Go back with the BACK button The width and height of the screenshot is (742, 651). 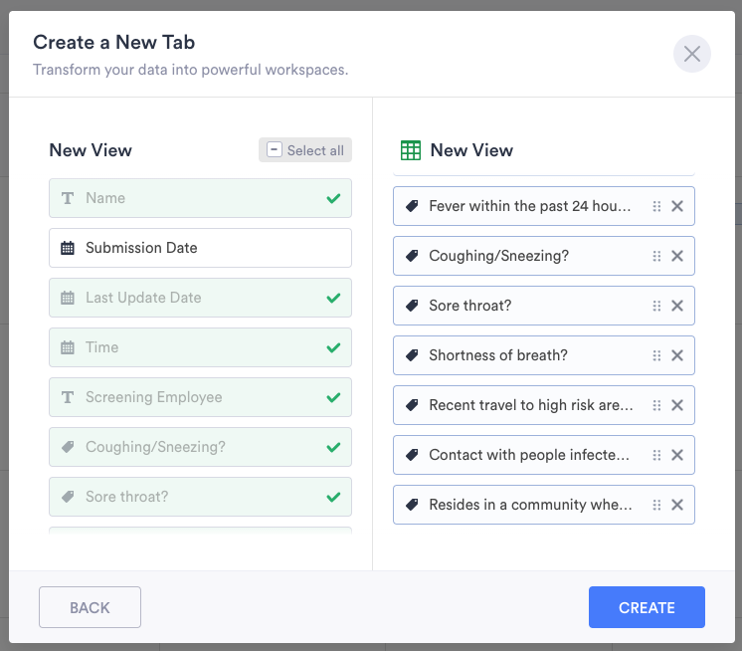[90, 607]
